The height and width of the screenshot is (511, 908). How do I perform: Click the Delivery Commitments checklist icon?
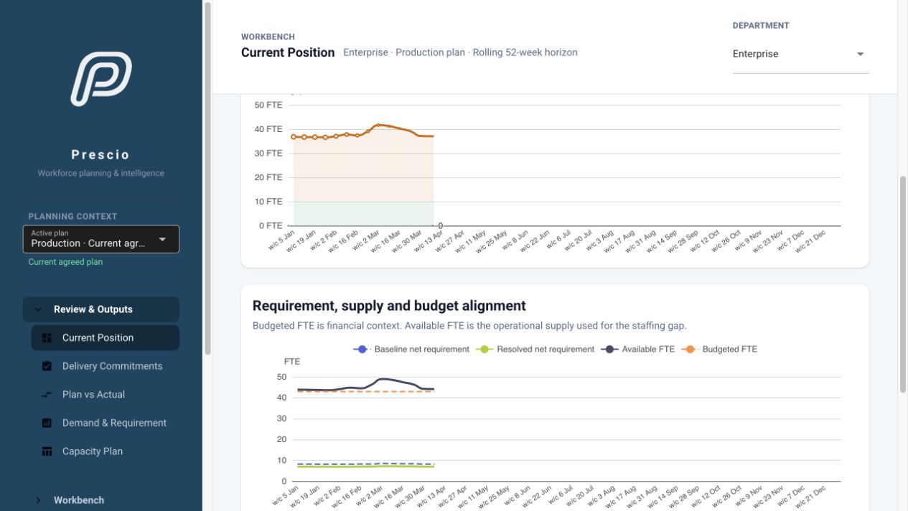coord(47,366)
